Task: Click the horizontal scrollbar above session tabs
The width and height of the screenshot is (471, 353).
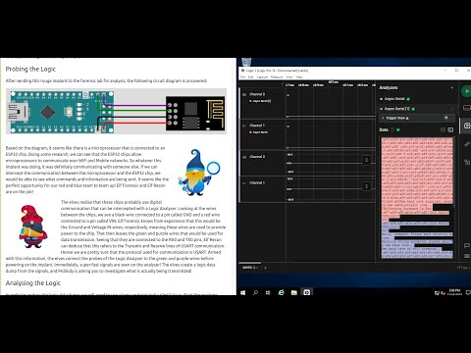Action: [250, 263]
